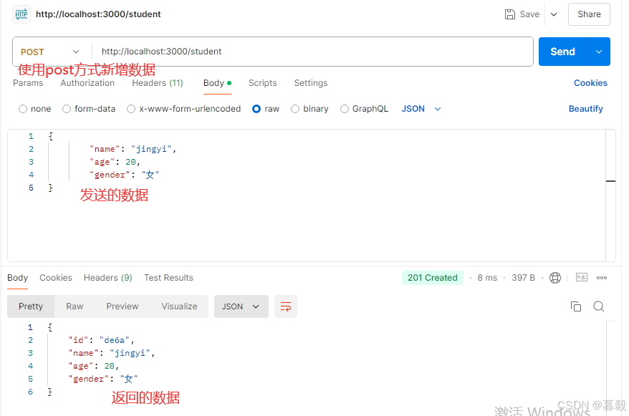Click request body line "name": "jingyi"

tap(133, 149)
